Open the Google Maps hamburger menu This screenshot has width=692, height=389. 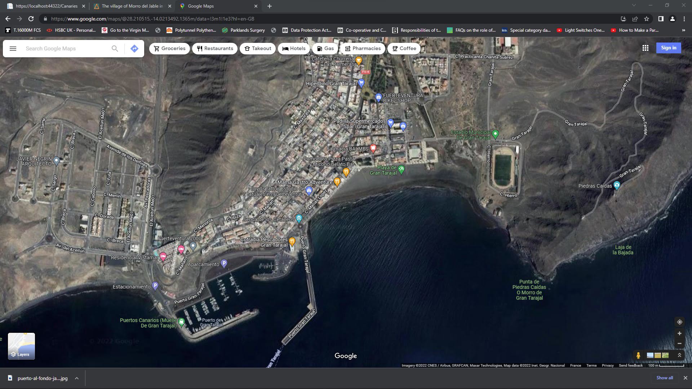tap(13, 49)
